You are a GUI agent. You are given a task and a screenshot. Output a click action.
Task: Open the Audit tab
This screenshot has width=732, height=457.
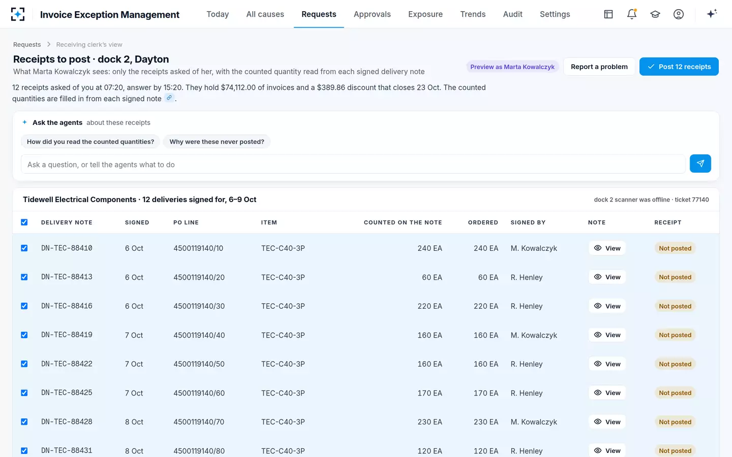pyautogui.click(x=513, y=14)
